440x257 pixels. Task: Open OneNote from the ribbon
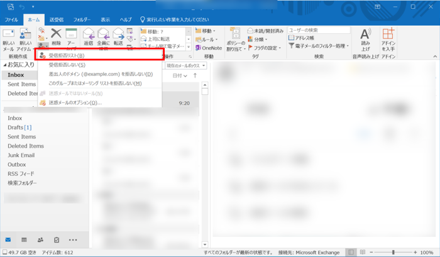(208, 48)
